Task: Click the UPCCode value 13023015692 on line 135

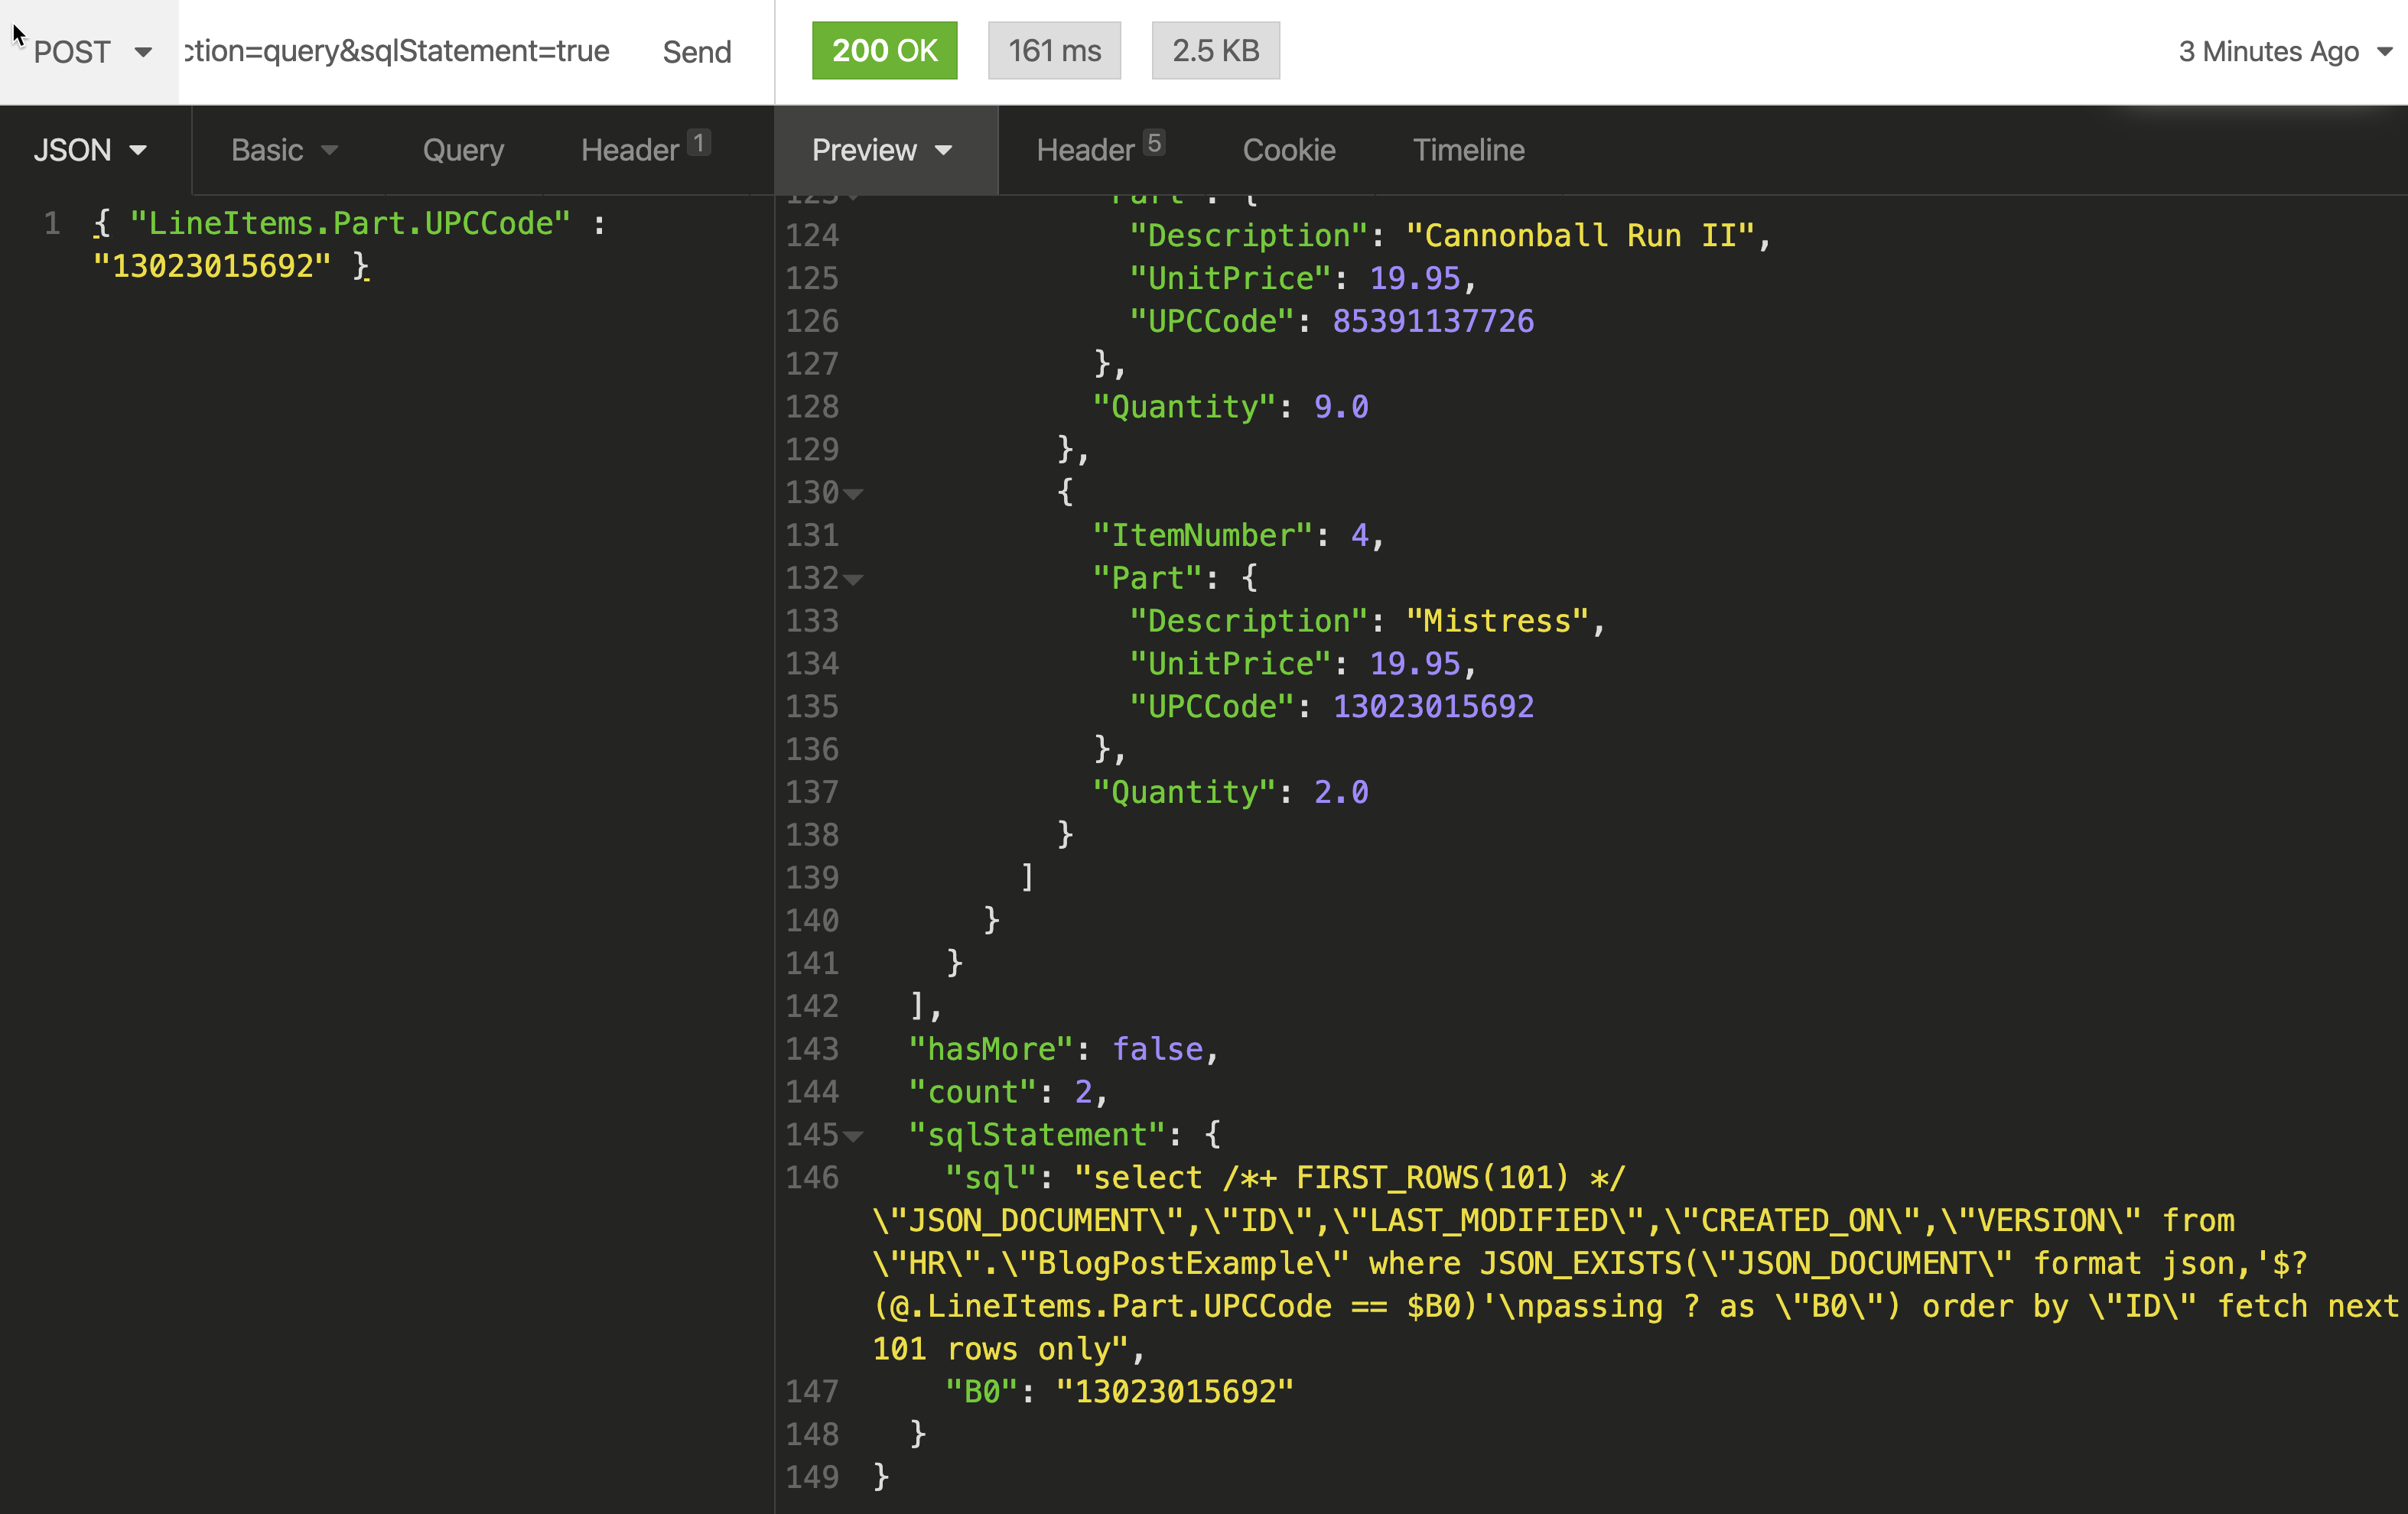Action: (1433, 707)
